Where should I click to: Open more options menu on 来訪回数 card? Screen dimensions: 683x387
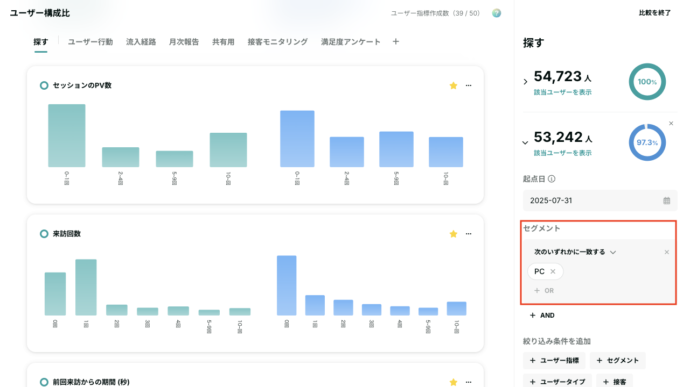[x=469, y=234]
